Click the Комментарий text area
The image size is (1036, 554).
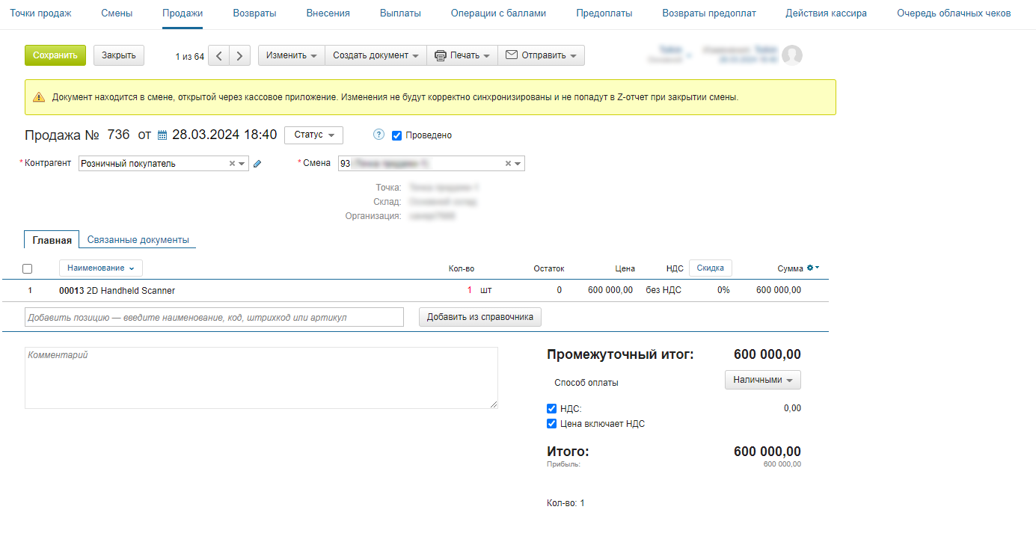(x=261, y=378)
